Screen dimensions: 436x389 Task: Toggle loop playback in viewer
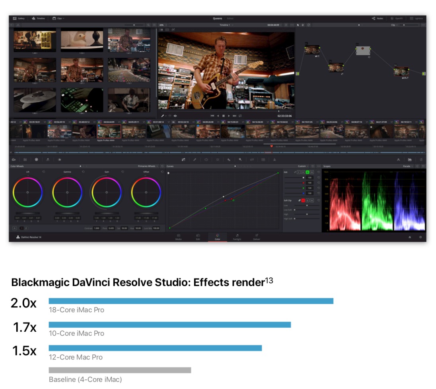tap(240, 116)
